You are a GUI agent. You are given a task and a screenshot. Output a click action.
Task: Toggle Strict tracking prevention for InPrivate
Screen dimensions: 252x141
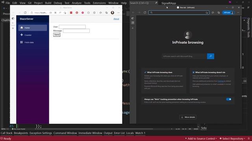coord(229,99)
